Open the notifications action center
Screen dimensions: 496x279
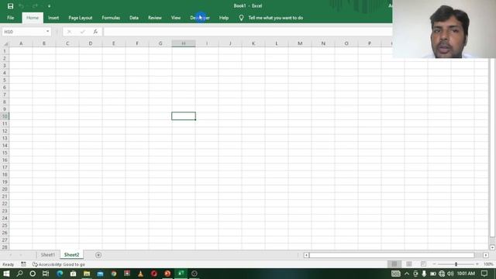tap(484, 274)
